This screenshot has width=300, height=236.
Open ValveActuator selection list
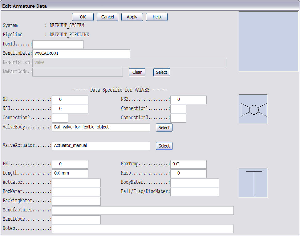pos(164,146)
